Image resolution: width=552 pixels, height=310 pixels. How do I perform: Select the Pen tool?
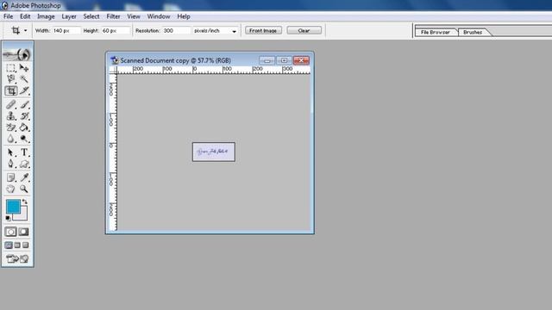coord(10,164)
